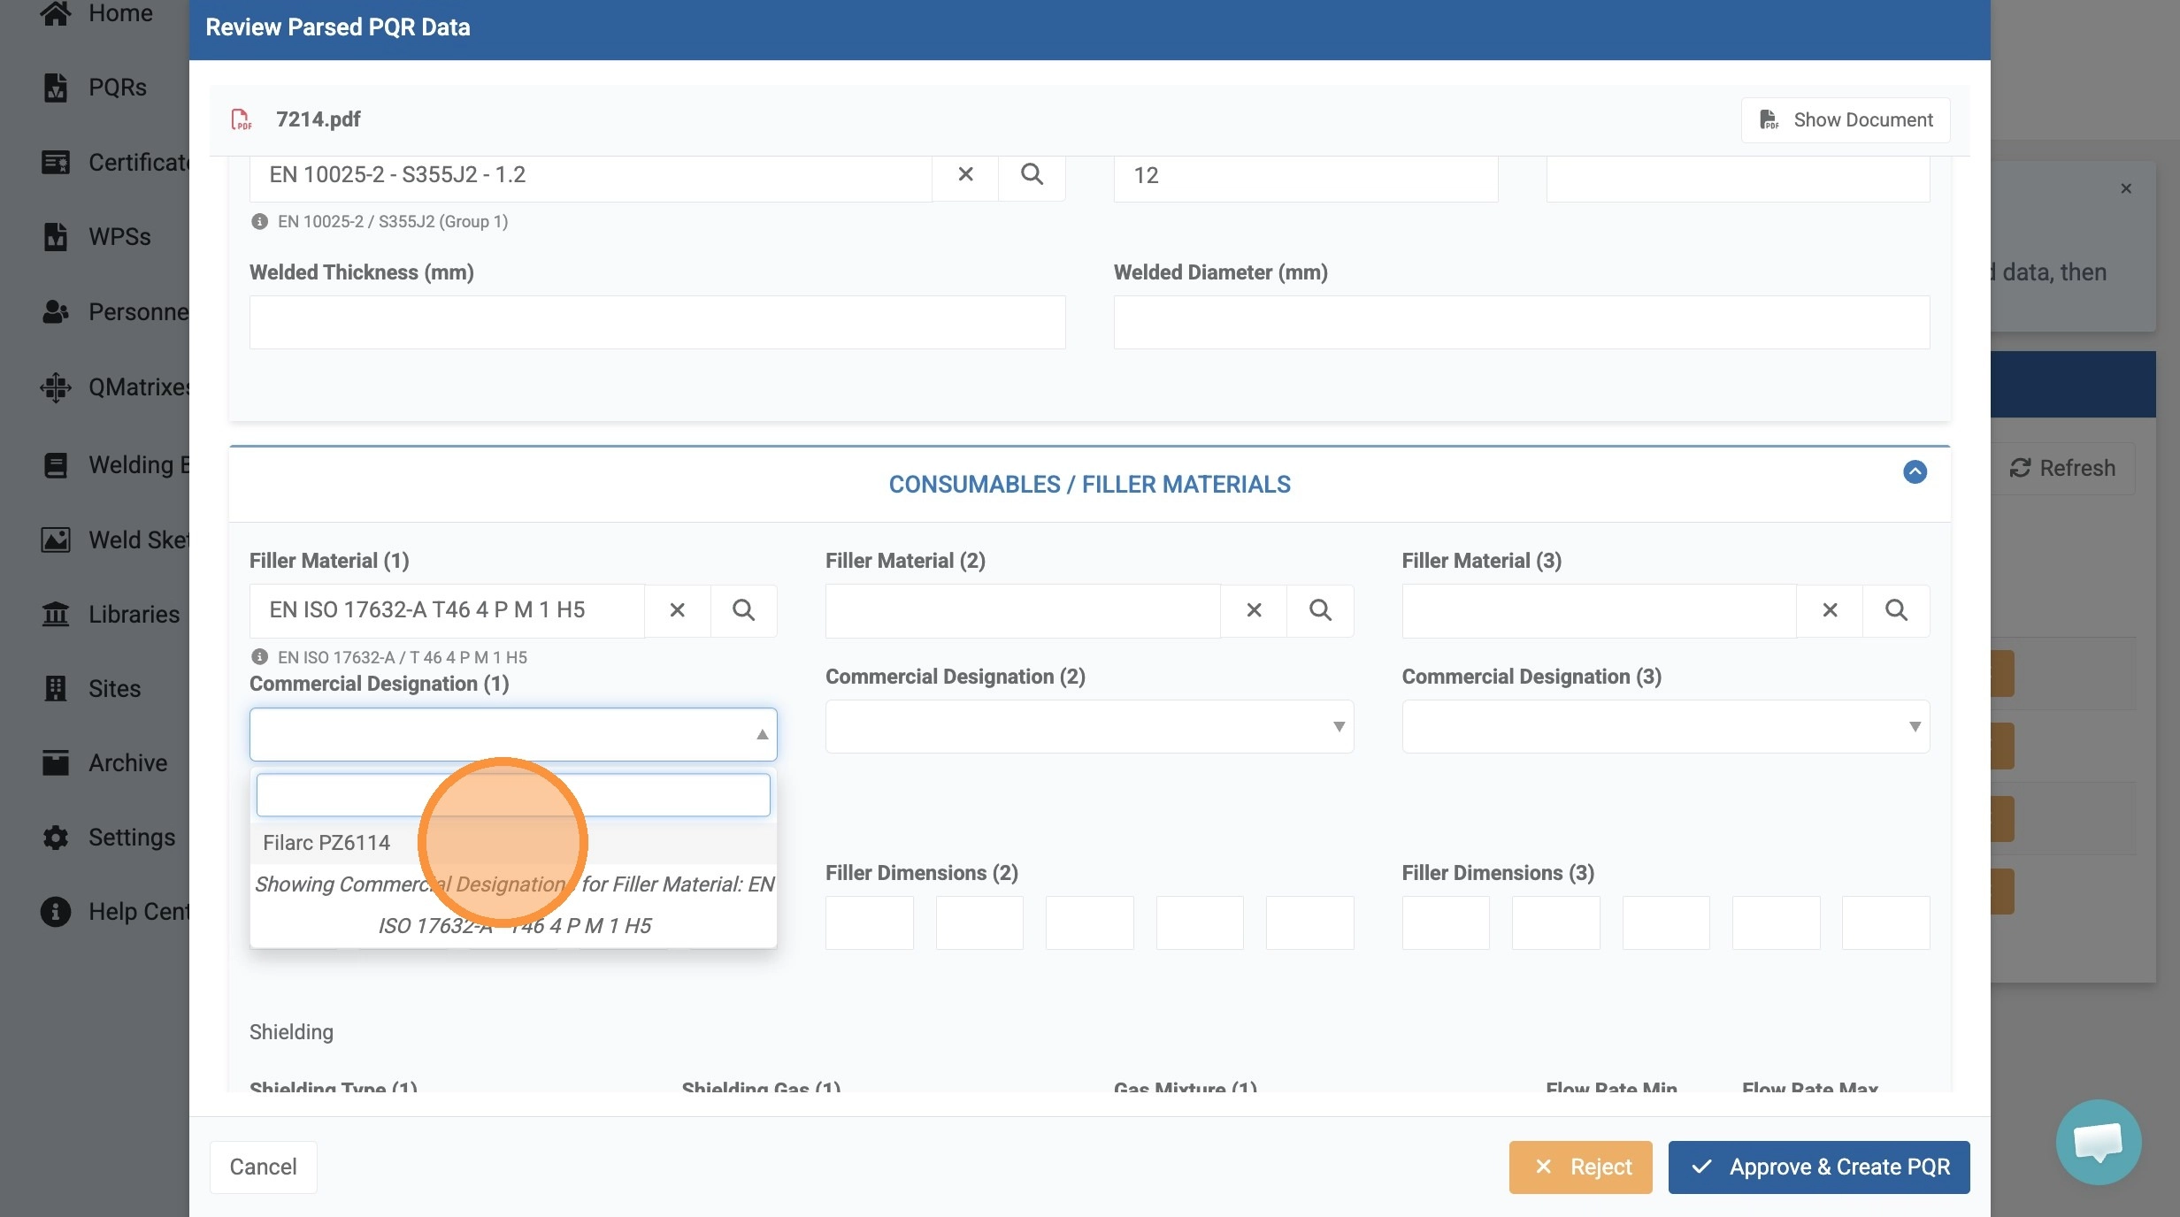Click the Home house icon
2180x1217 pixels.
click(x=56, y=12)
